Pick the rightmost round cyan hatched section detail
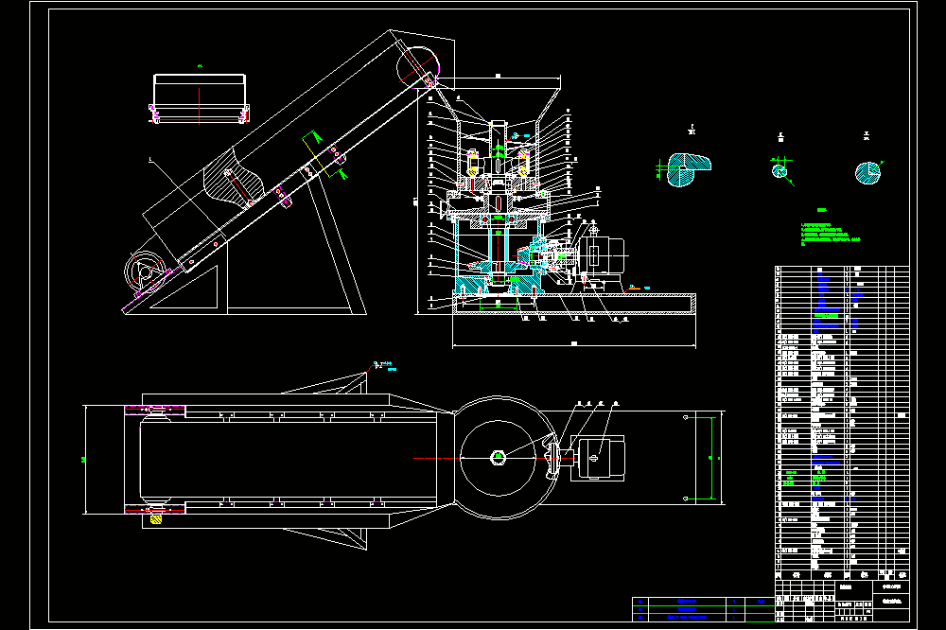 pyautogui.click(x=867, y=172)
